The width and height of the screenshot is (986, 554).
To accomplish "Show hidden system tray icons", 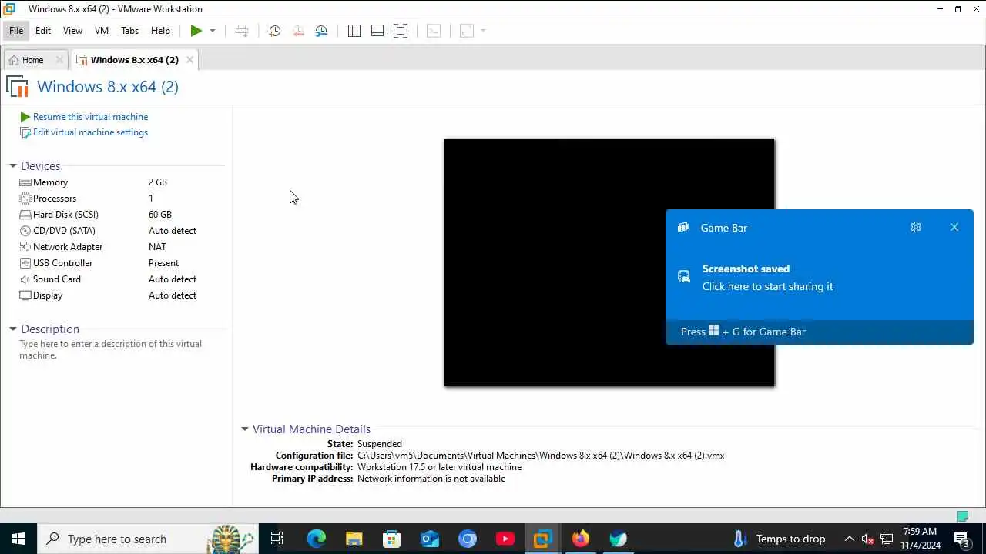I will click(x=850, y=539).
